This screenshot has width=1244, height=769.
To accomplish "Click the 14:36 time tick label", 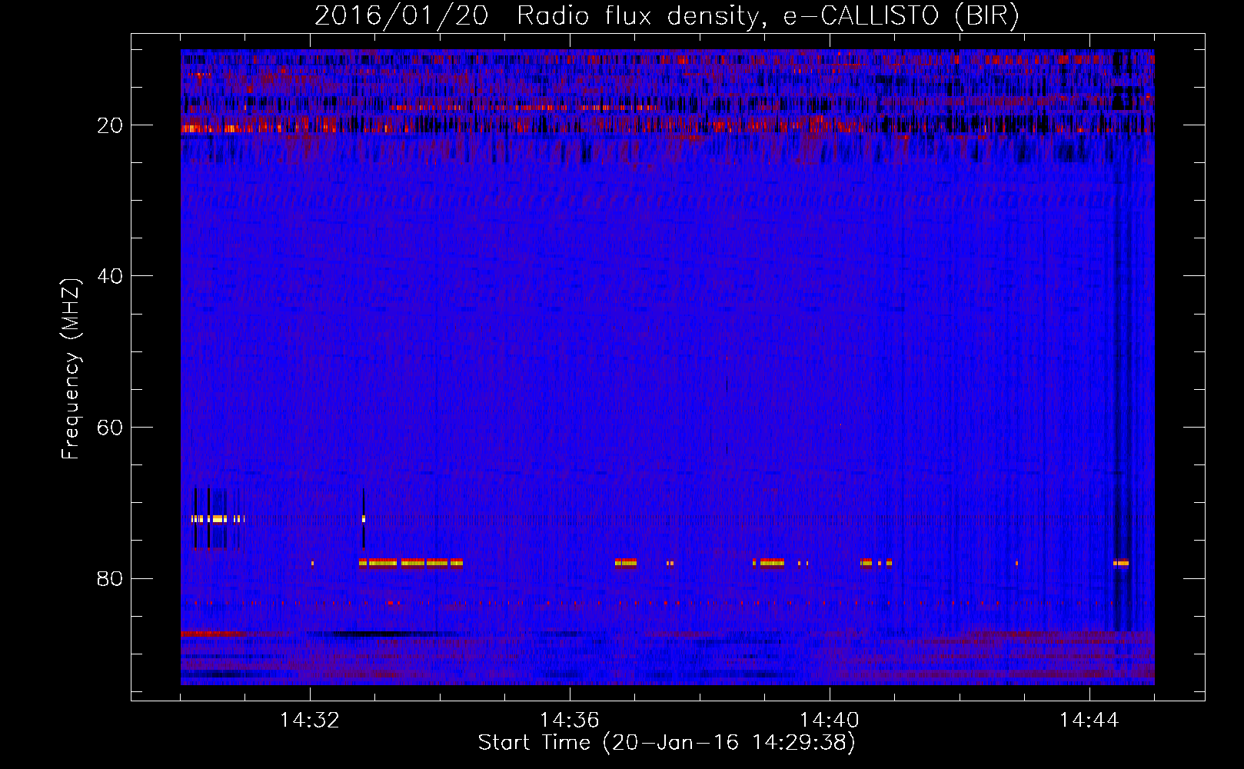I will pos(569,721).
